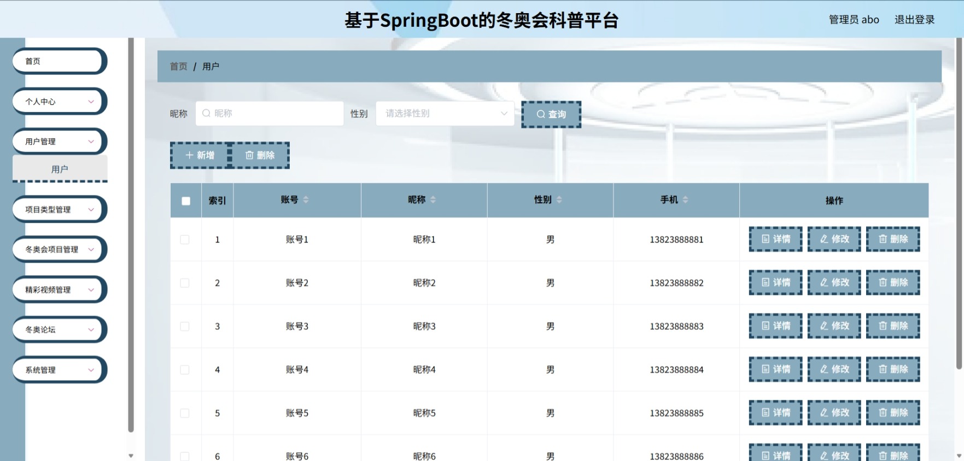The height and width of the screenshot is (461, 964).
Task: Open 详情 for 账号4 row
Action: 775,369
